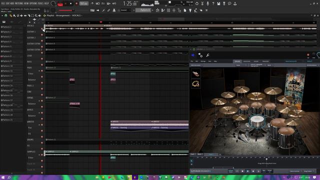Click the transport Record button

tap(76, 3)
